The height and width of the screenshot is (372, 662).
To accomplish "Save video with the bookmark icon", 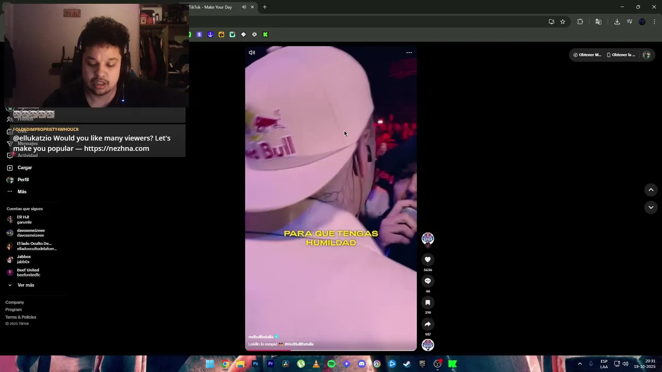I will tap(428, 303).
